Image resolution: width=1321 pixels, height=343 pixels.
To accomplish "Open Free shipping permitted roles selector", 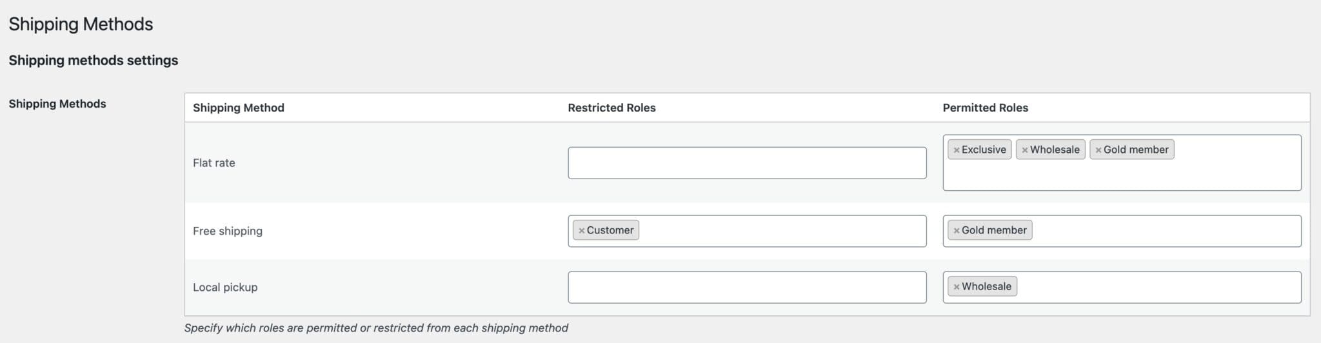I will coord(1122,231).
